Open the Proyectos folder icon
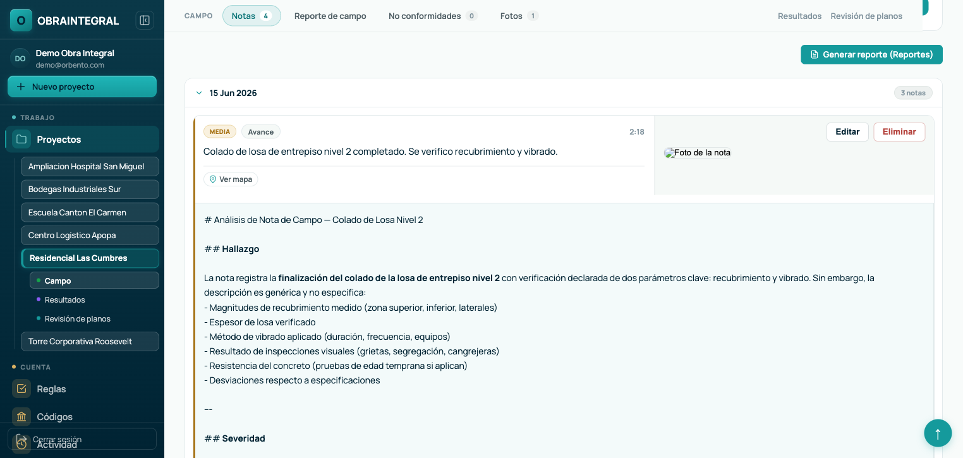The width and height of the screenshot is (963, 458). 21,139
